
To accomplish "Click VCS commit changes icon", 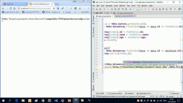I will click(156, 9).
